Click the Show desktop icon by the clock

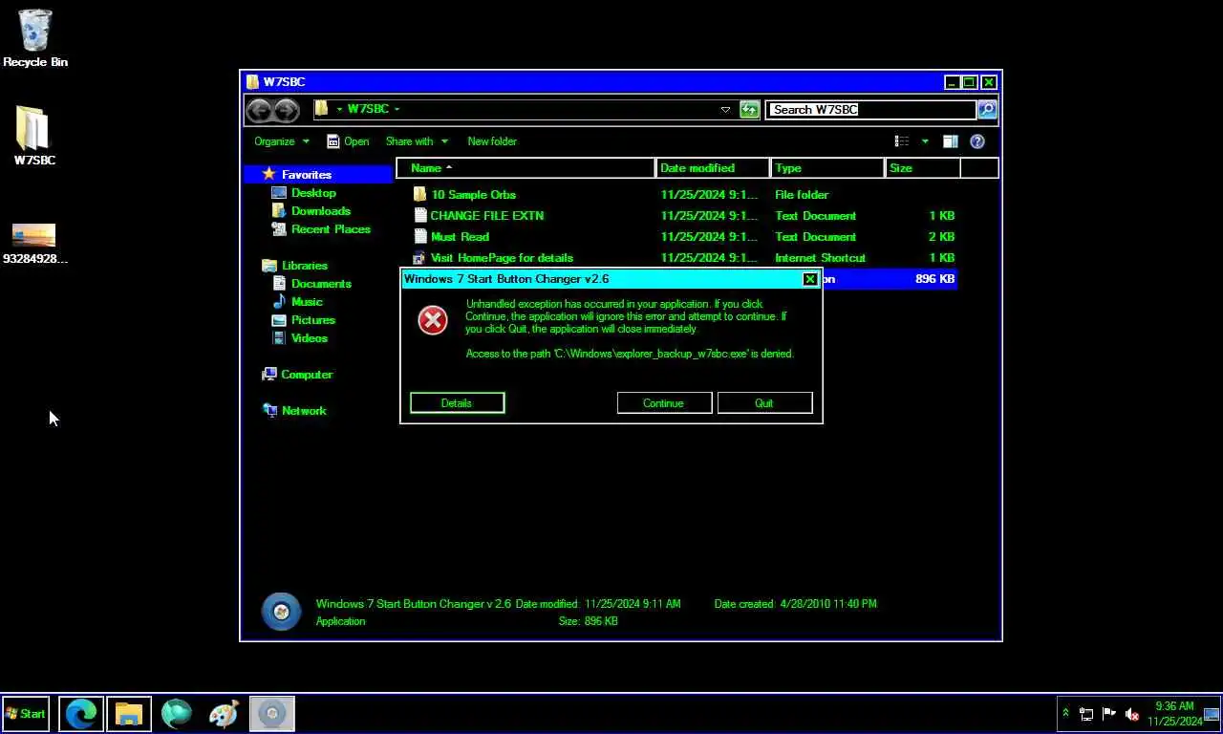(x=1212, y=713)
